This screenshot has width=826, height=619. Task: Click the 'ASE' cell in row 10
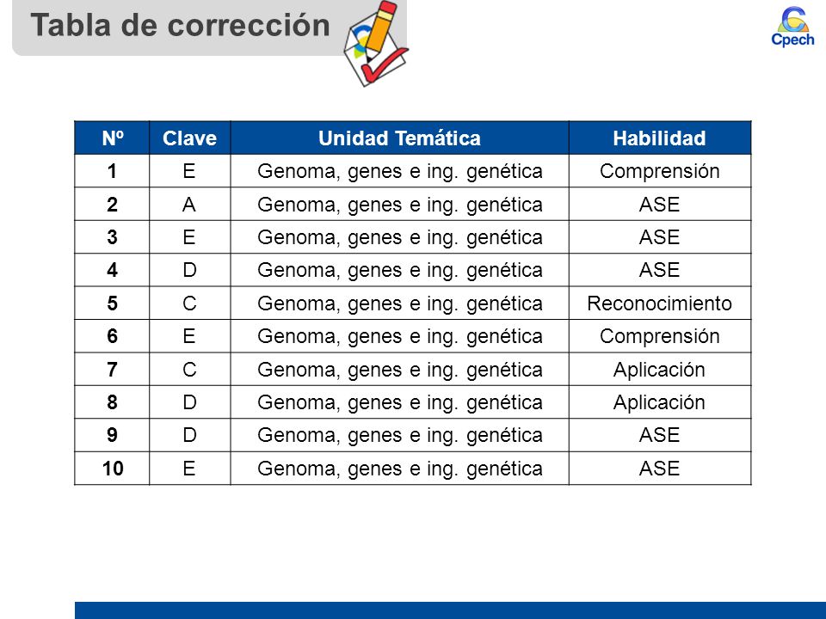pyautogui.click(x=660, y=469)
